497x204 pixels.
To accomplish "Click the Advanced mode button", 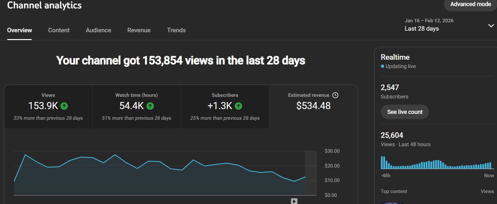I will [x=470, y=5].
